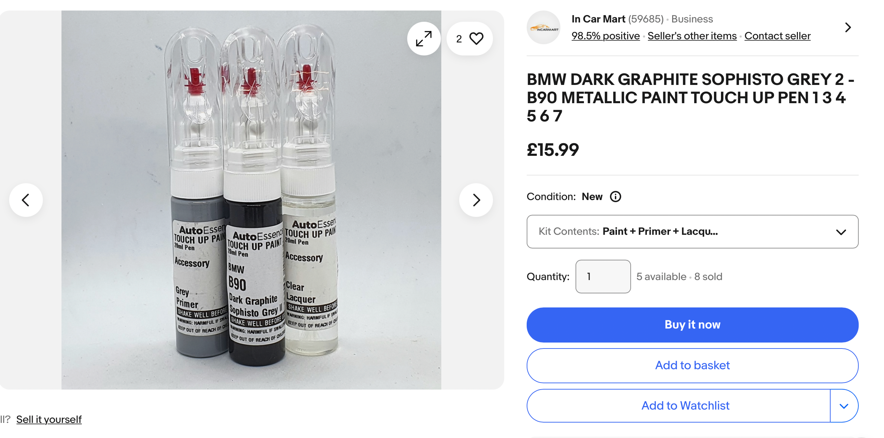
Task: Click the Quantity input field
Action: [x=603, y=277]
